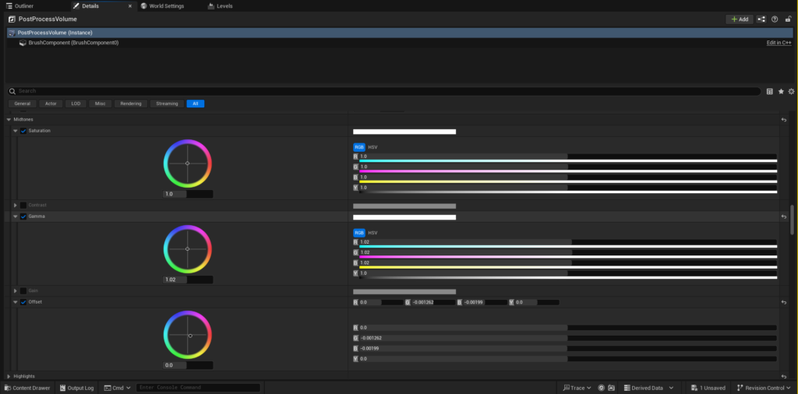Disable the Gamma override checkbox
798x394 pixels.
coord(23,216)
